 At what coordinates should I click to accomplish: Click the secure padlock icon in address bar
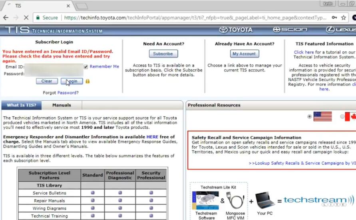(38, 18)
